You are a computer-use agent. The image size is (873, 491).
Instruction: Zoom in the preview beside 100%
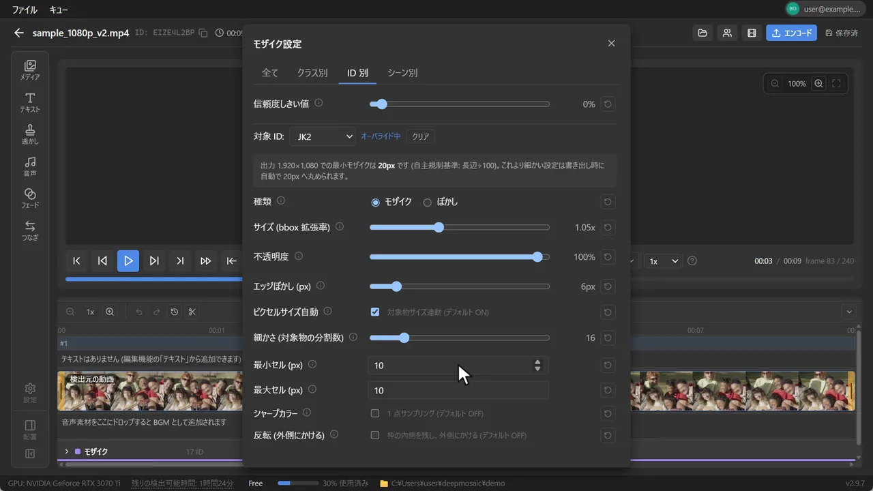click(818, 83)
